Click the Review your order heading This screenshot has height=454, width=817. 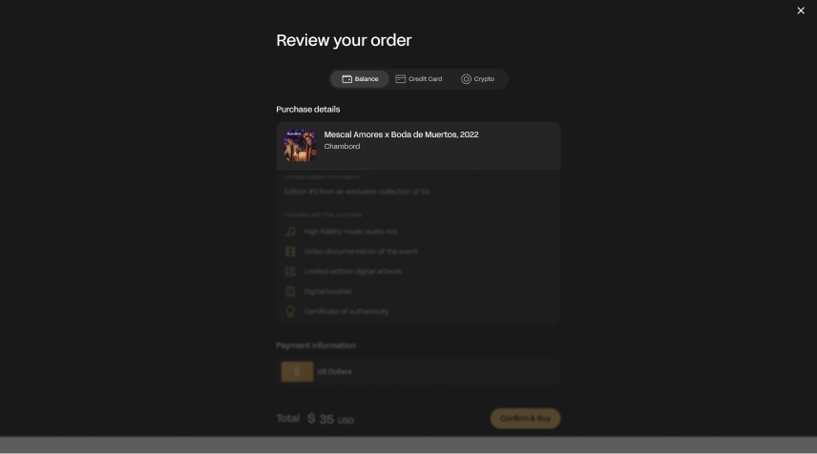pos(344,40)
